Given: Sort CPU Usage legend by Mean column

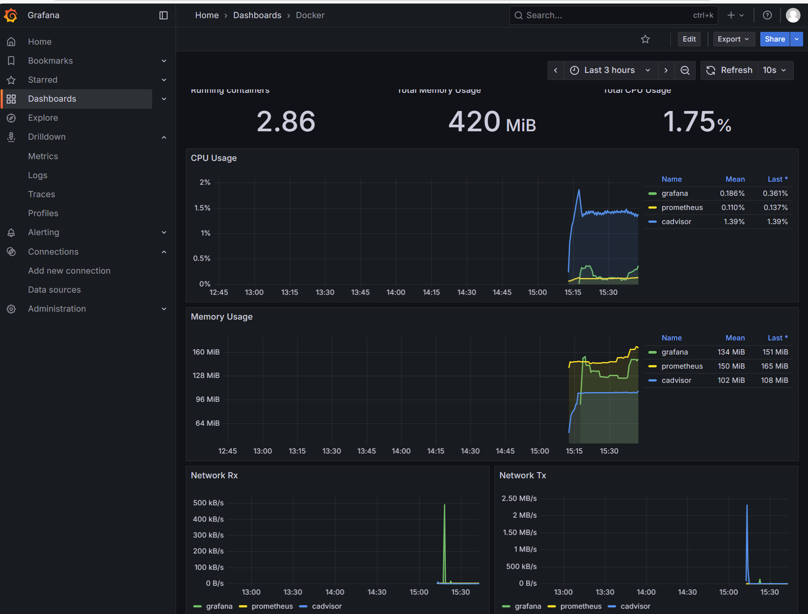Looking at the screenshot, I should [x=735, y=179].
